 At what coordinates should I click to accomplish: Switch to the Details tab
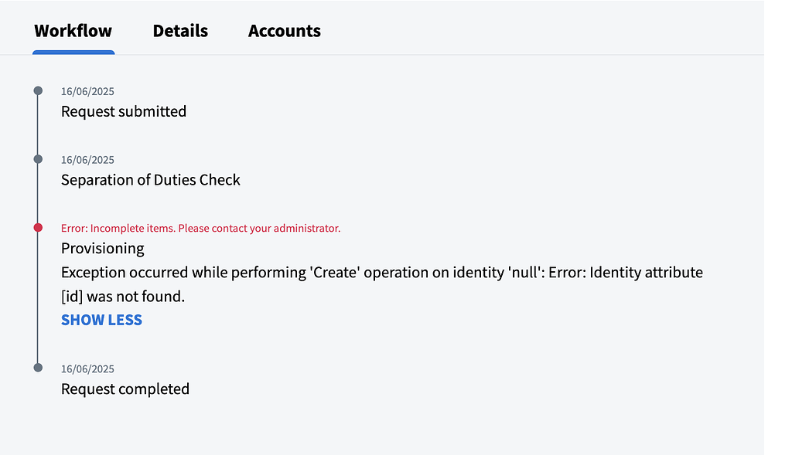pos(180,31)
